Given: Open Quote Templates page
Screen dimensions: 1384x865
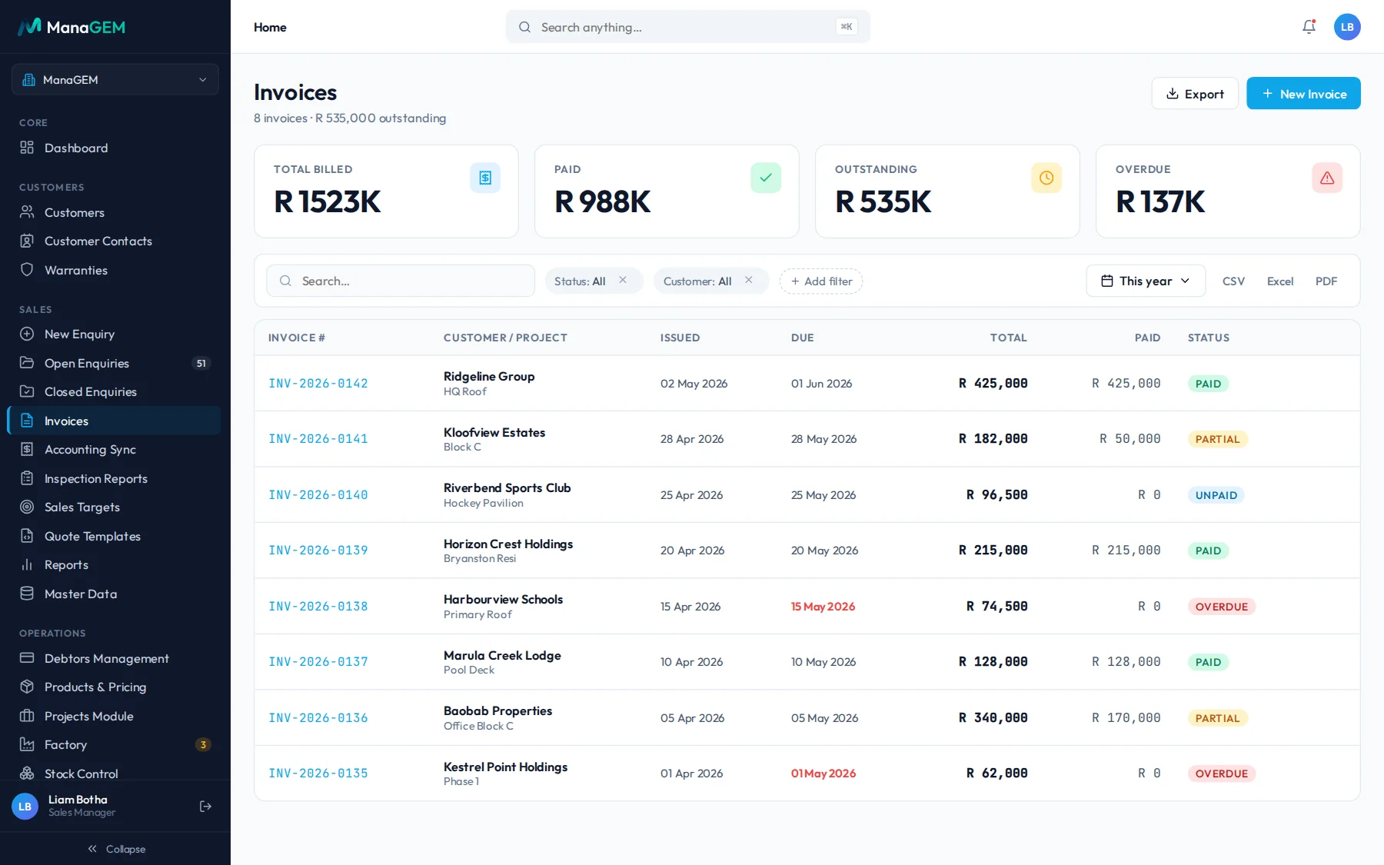Looking at the screenshot, I should pyautogui.click(x=115, y=536).
